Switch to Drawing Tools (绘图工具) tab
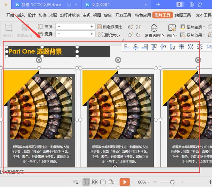This screenshot has height=187, width=212. point(183,15)
